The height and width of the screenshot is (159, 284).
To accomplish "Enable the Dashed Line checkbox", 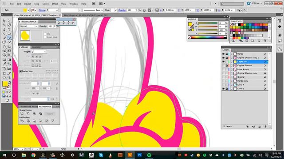I will tap(20, 71).
